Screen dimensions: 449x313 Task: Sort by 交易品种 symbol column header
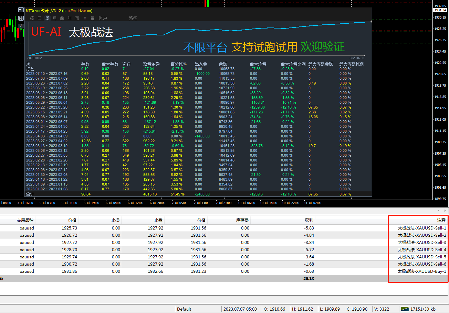tap(25, 220)
